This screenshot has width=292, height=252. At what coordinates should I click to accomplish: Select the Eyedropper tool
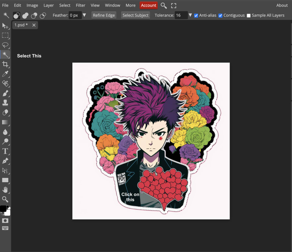5,74
